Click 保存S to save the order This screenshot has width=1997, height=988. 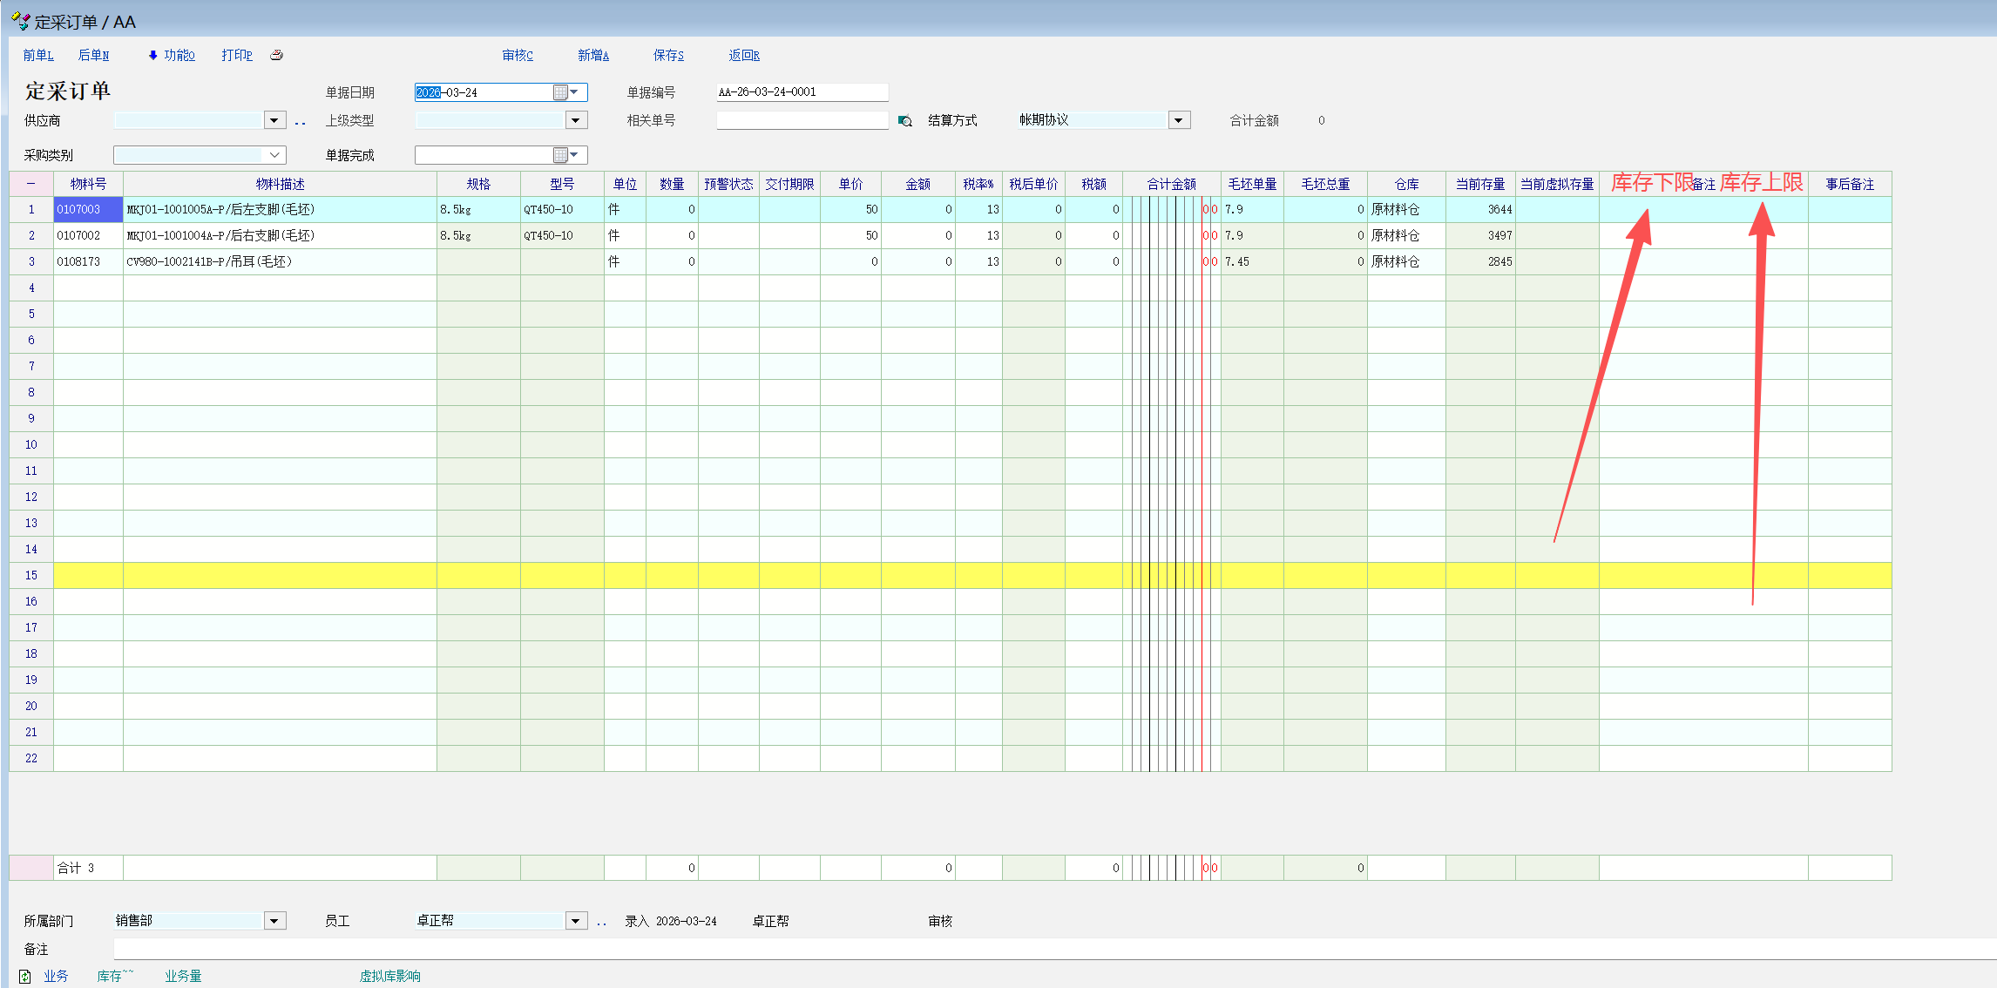[668, 55]
